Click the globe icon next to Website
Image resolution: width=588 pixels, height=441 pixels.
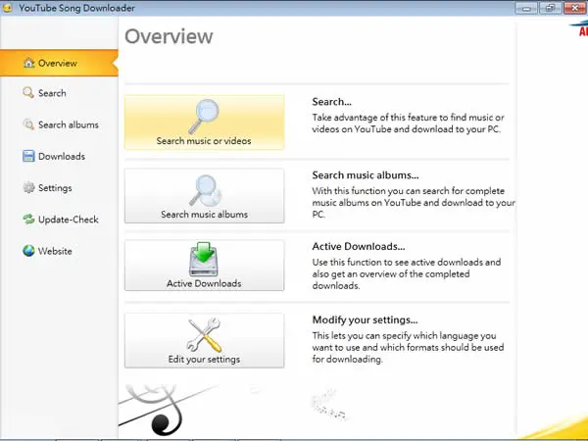[28, 251]
